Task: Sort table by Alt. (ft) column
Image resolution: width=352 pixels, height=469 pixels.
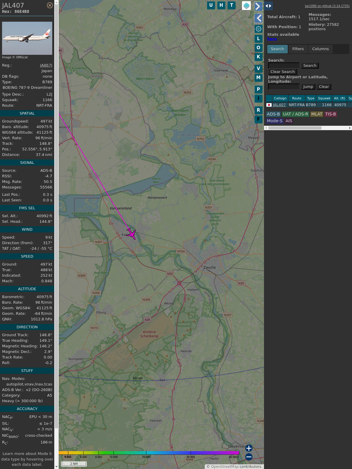Action: pos(339,98)
